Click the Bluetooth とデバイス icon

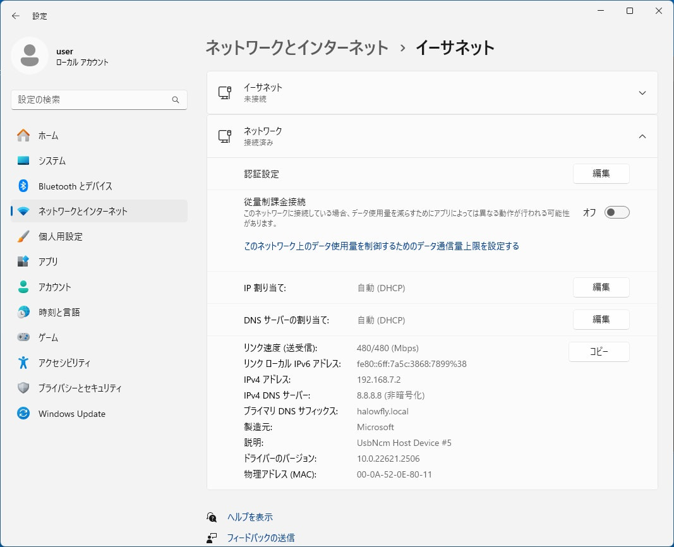(x=23, y=186)
